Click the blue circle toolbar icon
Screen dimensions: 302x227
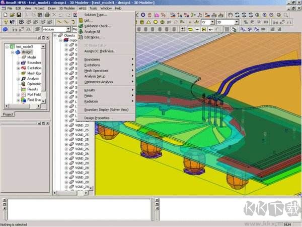(x=143, y=15)
